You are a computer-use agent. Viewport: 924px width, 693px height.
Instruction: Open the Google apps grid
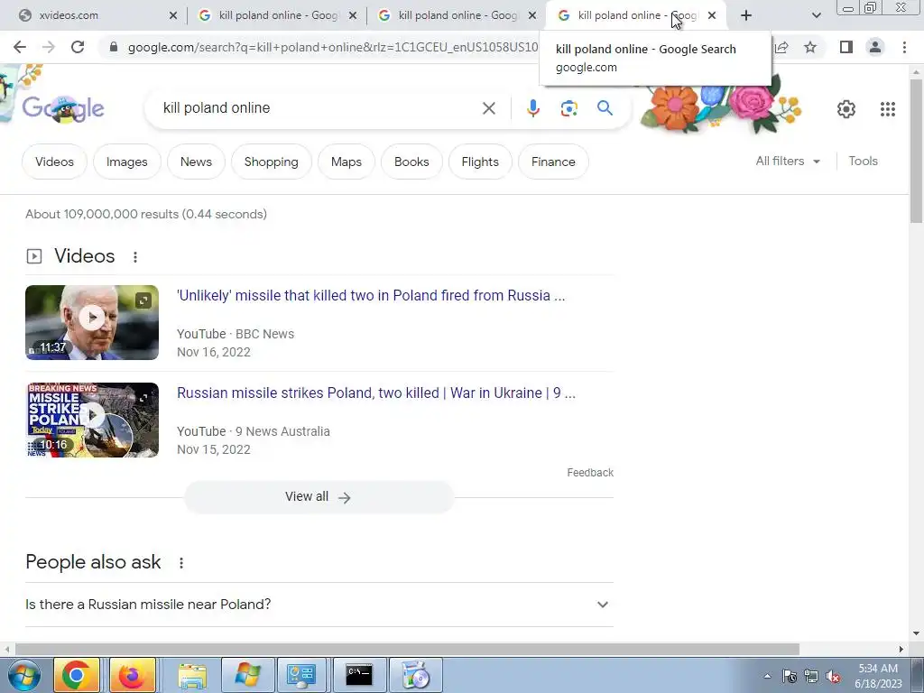888,109
